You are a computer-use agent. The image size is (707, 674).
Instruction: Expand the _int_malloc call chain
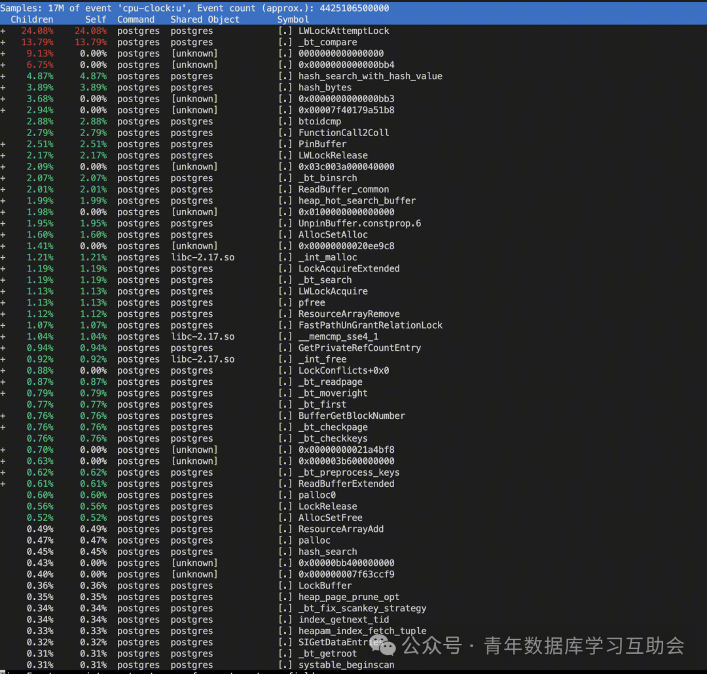[3, 257]
